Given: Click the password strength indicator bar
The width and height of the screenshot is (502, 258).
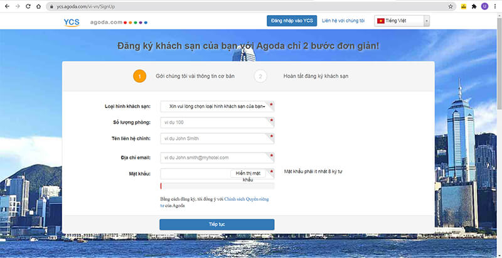Looking at the screenshot, I should tap(216, 186).
